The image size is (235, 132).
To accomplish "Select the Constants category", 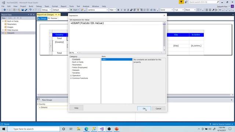I will (76, 59).
